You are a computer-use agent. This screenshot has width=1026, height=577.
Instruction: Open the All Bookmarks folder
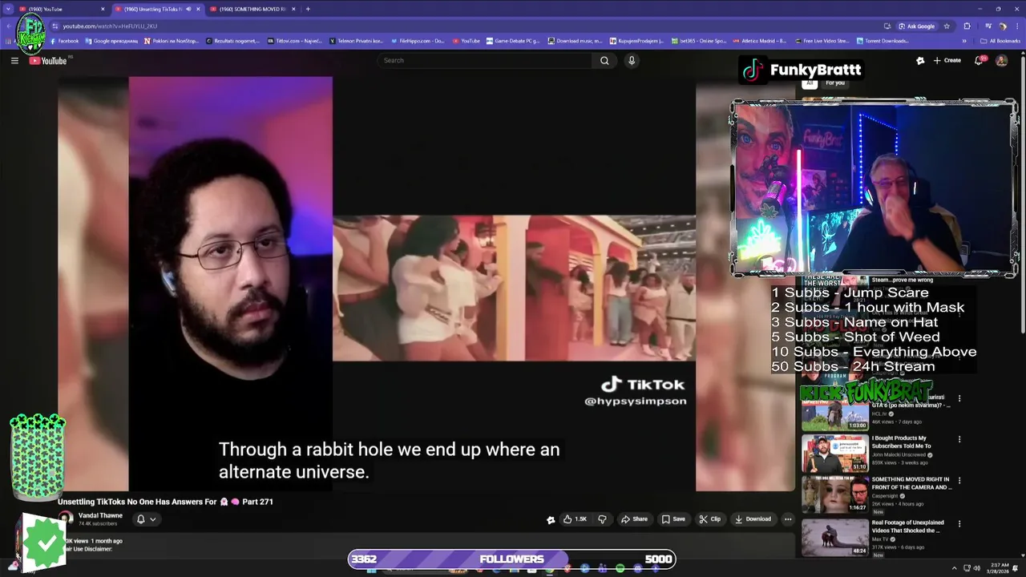(x=1000, y=41)
